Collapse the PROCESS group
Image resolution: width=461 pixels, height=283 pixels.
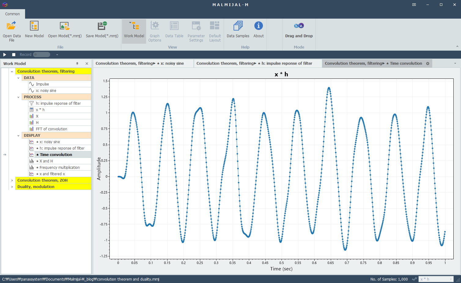(18, 97)
